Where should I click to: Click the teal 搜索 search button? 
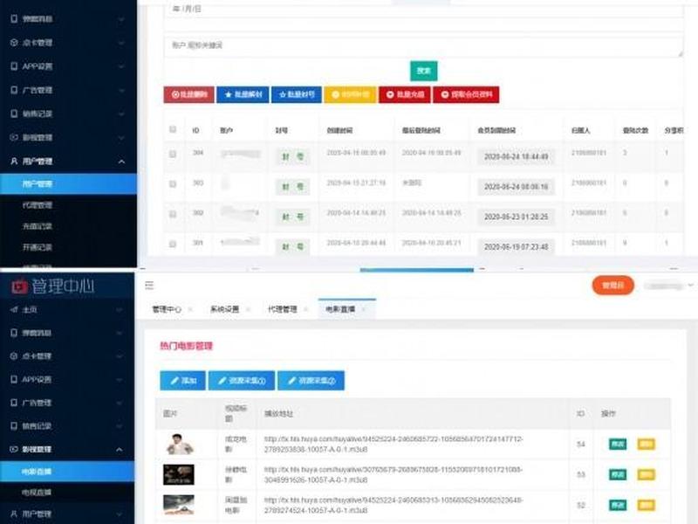423,71
